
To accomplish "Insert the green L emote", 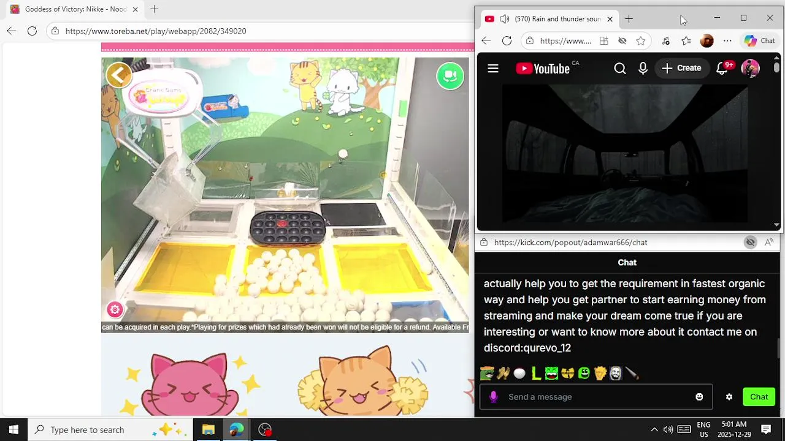I will (535, 373).
